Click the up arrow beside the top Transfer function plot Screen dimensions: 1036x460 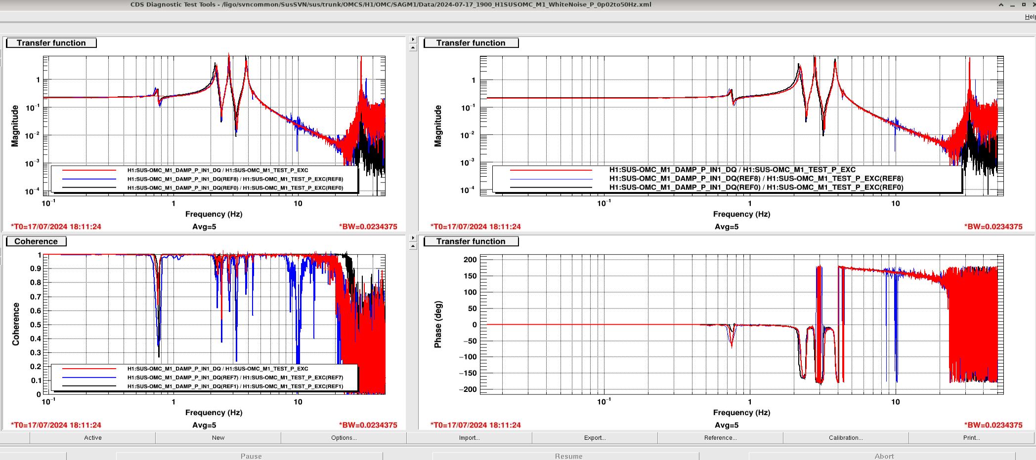(413, 48)
